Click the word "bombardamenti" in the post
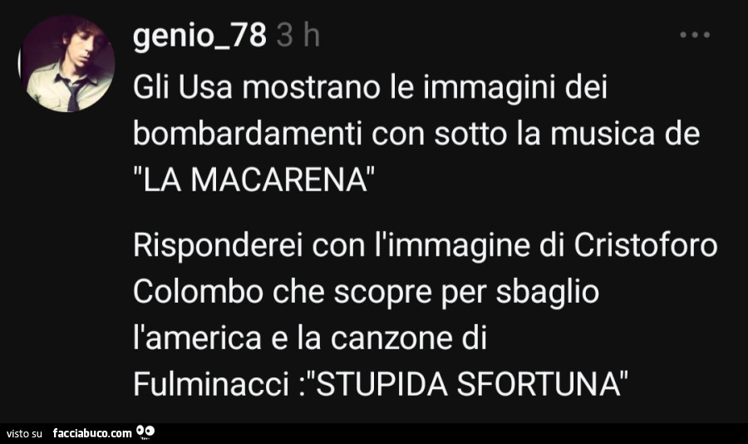This screenshot has width=748, height=444. point(247,133)
